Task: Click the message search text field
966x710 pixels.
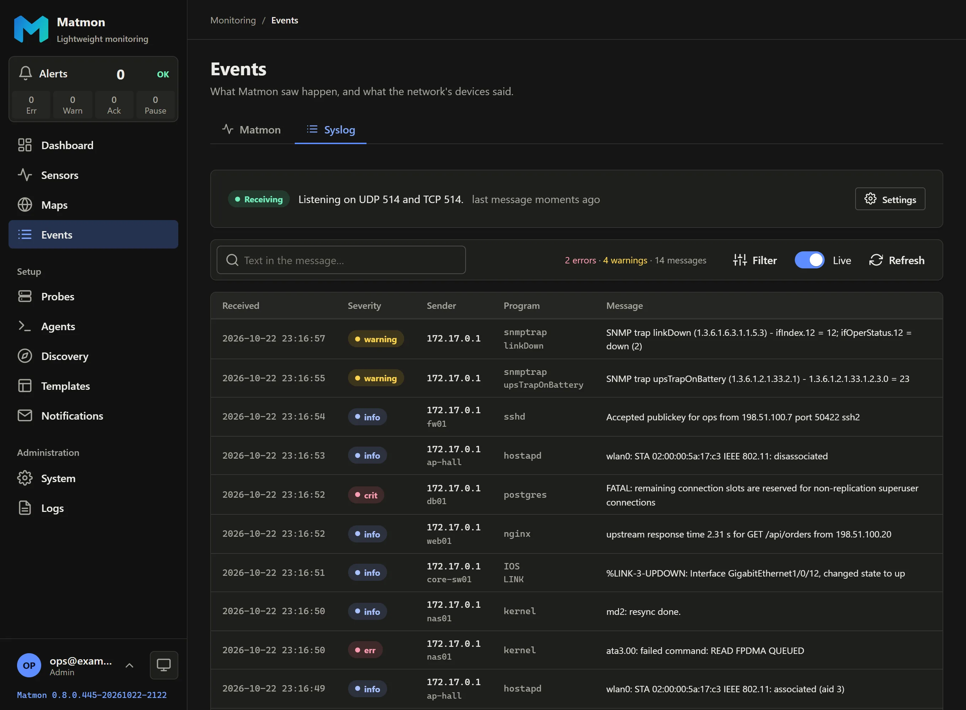Action: click(341, 260)
